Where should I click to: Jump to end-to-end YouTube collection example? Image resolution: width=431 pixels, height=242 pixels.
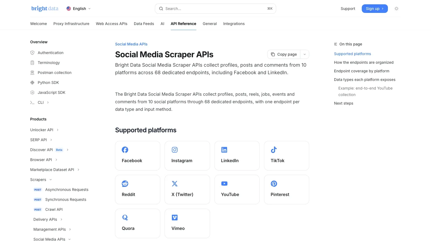pyautogui.click(x=365, y=91)
